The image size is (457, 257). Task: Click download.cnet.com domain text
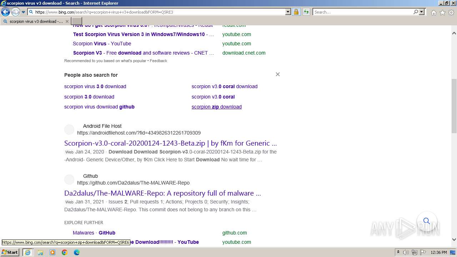tap(244, 53)
